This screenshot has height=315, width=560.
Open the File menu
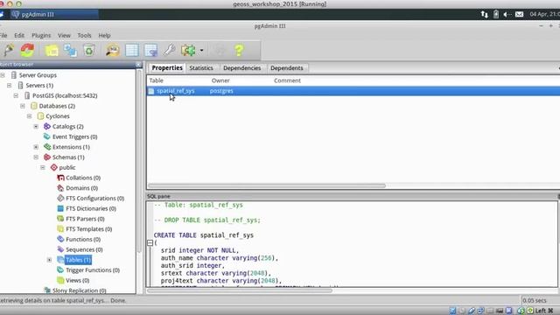click(x=3, y=35)
